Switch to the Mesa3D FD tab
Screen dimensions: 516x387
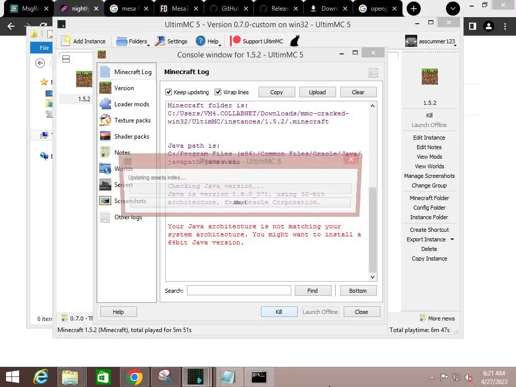click(x=179, y=9)
